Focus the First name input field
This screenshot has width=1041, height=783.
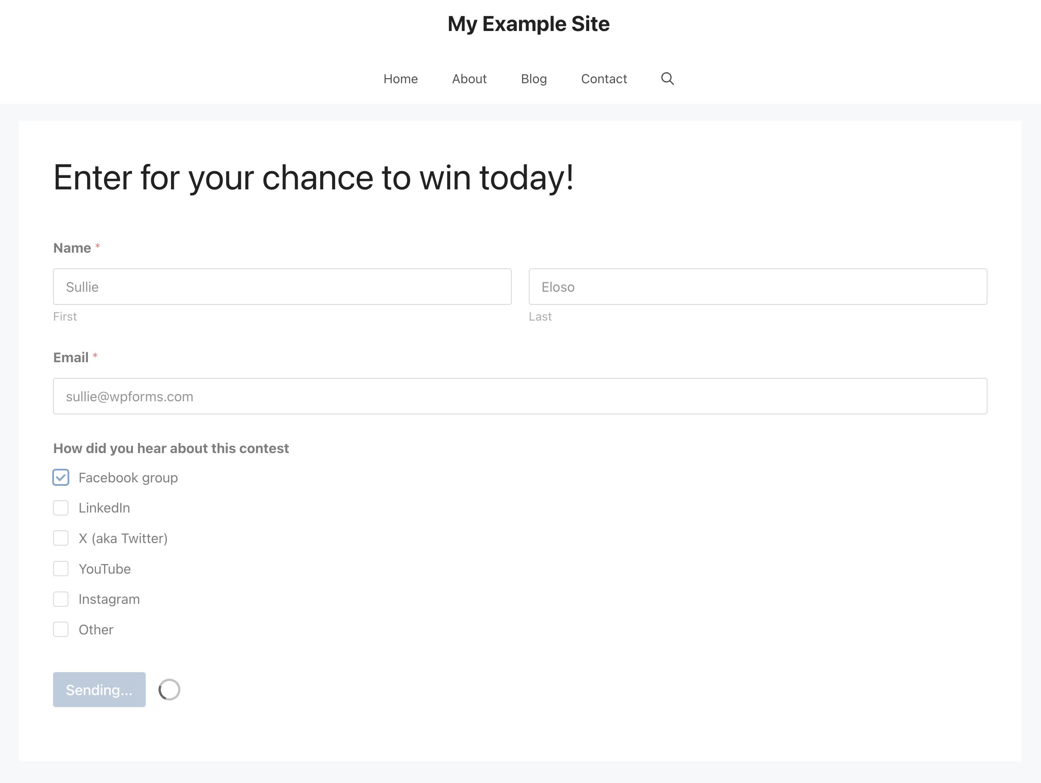(282, 287)
